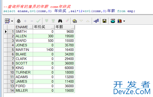Click the previous record down triangle icon
Screen dimensions: 153x97
click(81, 21)
